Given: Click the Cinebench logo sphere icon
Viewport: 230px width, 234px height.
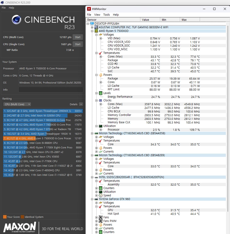Looking at the screenshot, I should pyautogui.click(x=17, y=20).
